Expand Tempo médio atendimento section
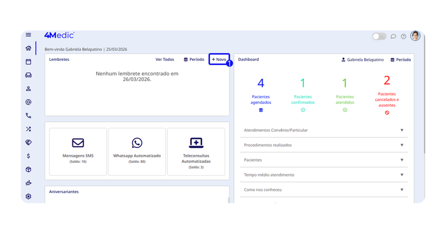The image size is (446, 234). pyautogui.click(x=324, y=175)
